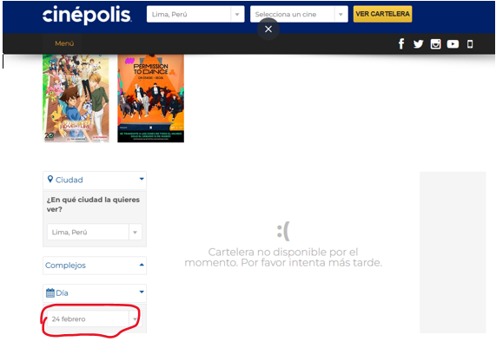Open the sidebar Lima, Perú city dropdown
Viewport: 496px width, 348px height.
(x=95, y=232)
